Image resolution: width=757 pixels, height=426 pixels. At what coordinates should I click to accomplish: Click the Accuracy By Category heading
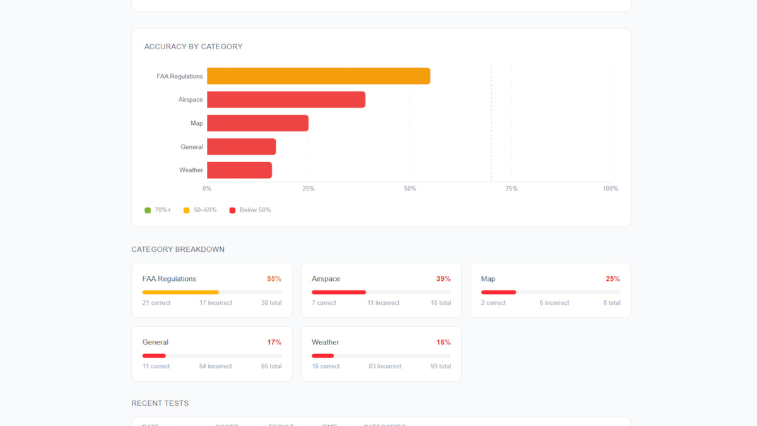193,47
